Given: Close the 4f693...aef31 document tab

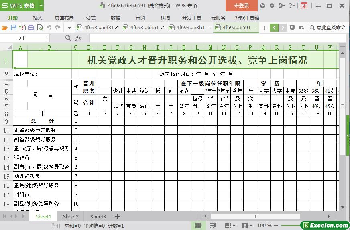Looking at the screenshot, I should click(x=116, y=28).
